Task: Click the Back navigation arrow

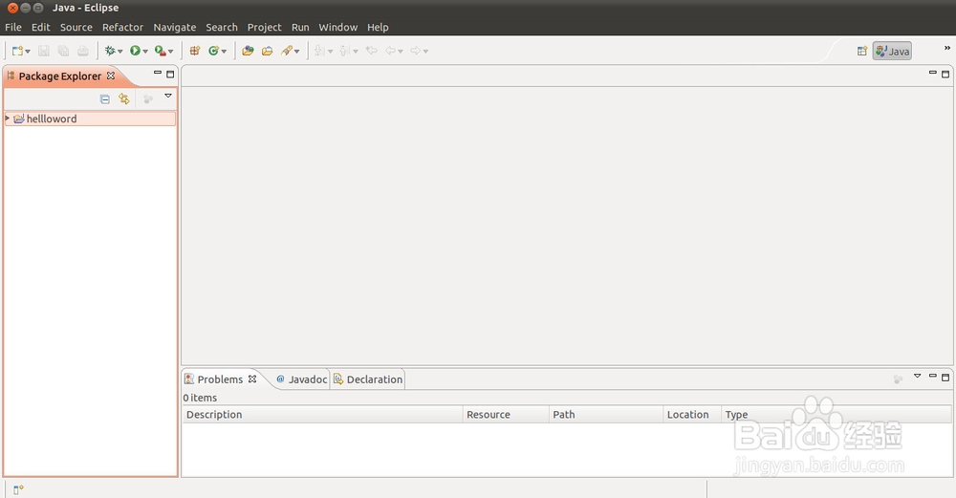Action: point(390,52)
